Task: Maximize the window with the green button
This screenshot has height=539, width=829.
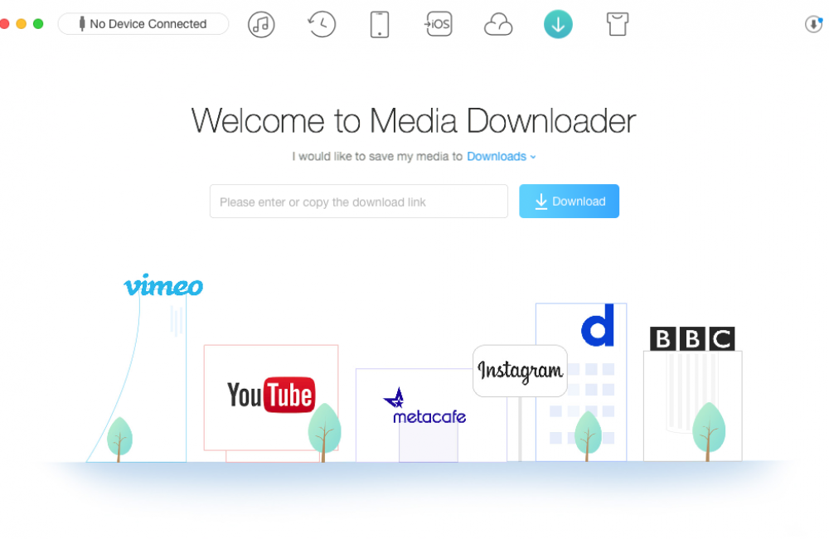Action: 38,24
